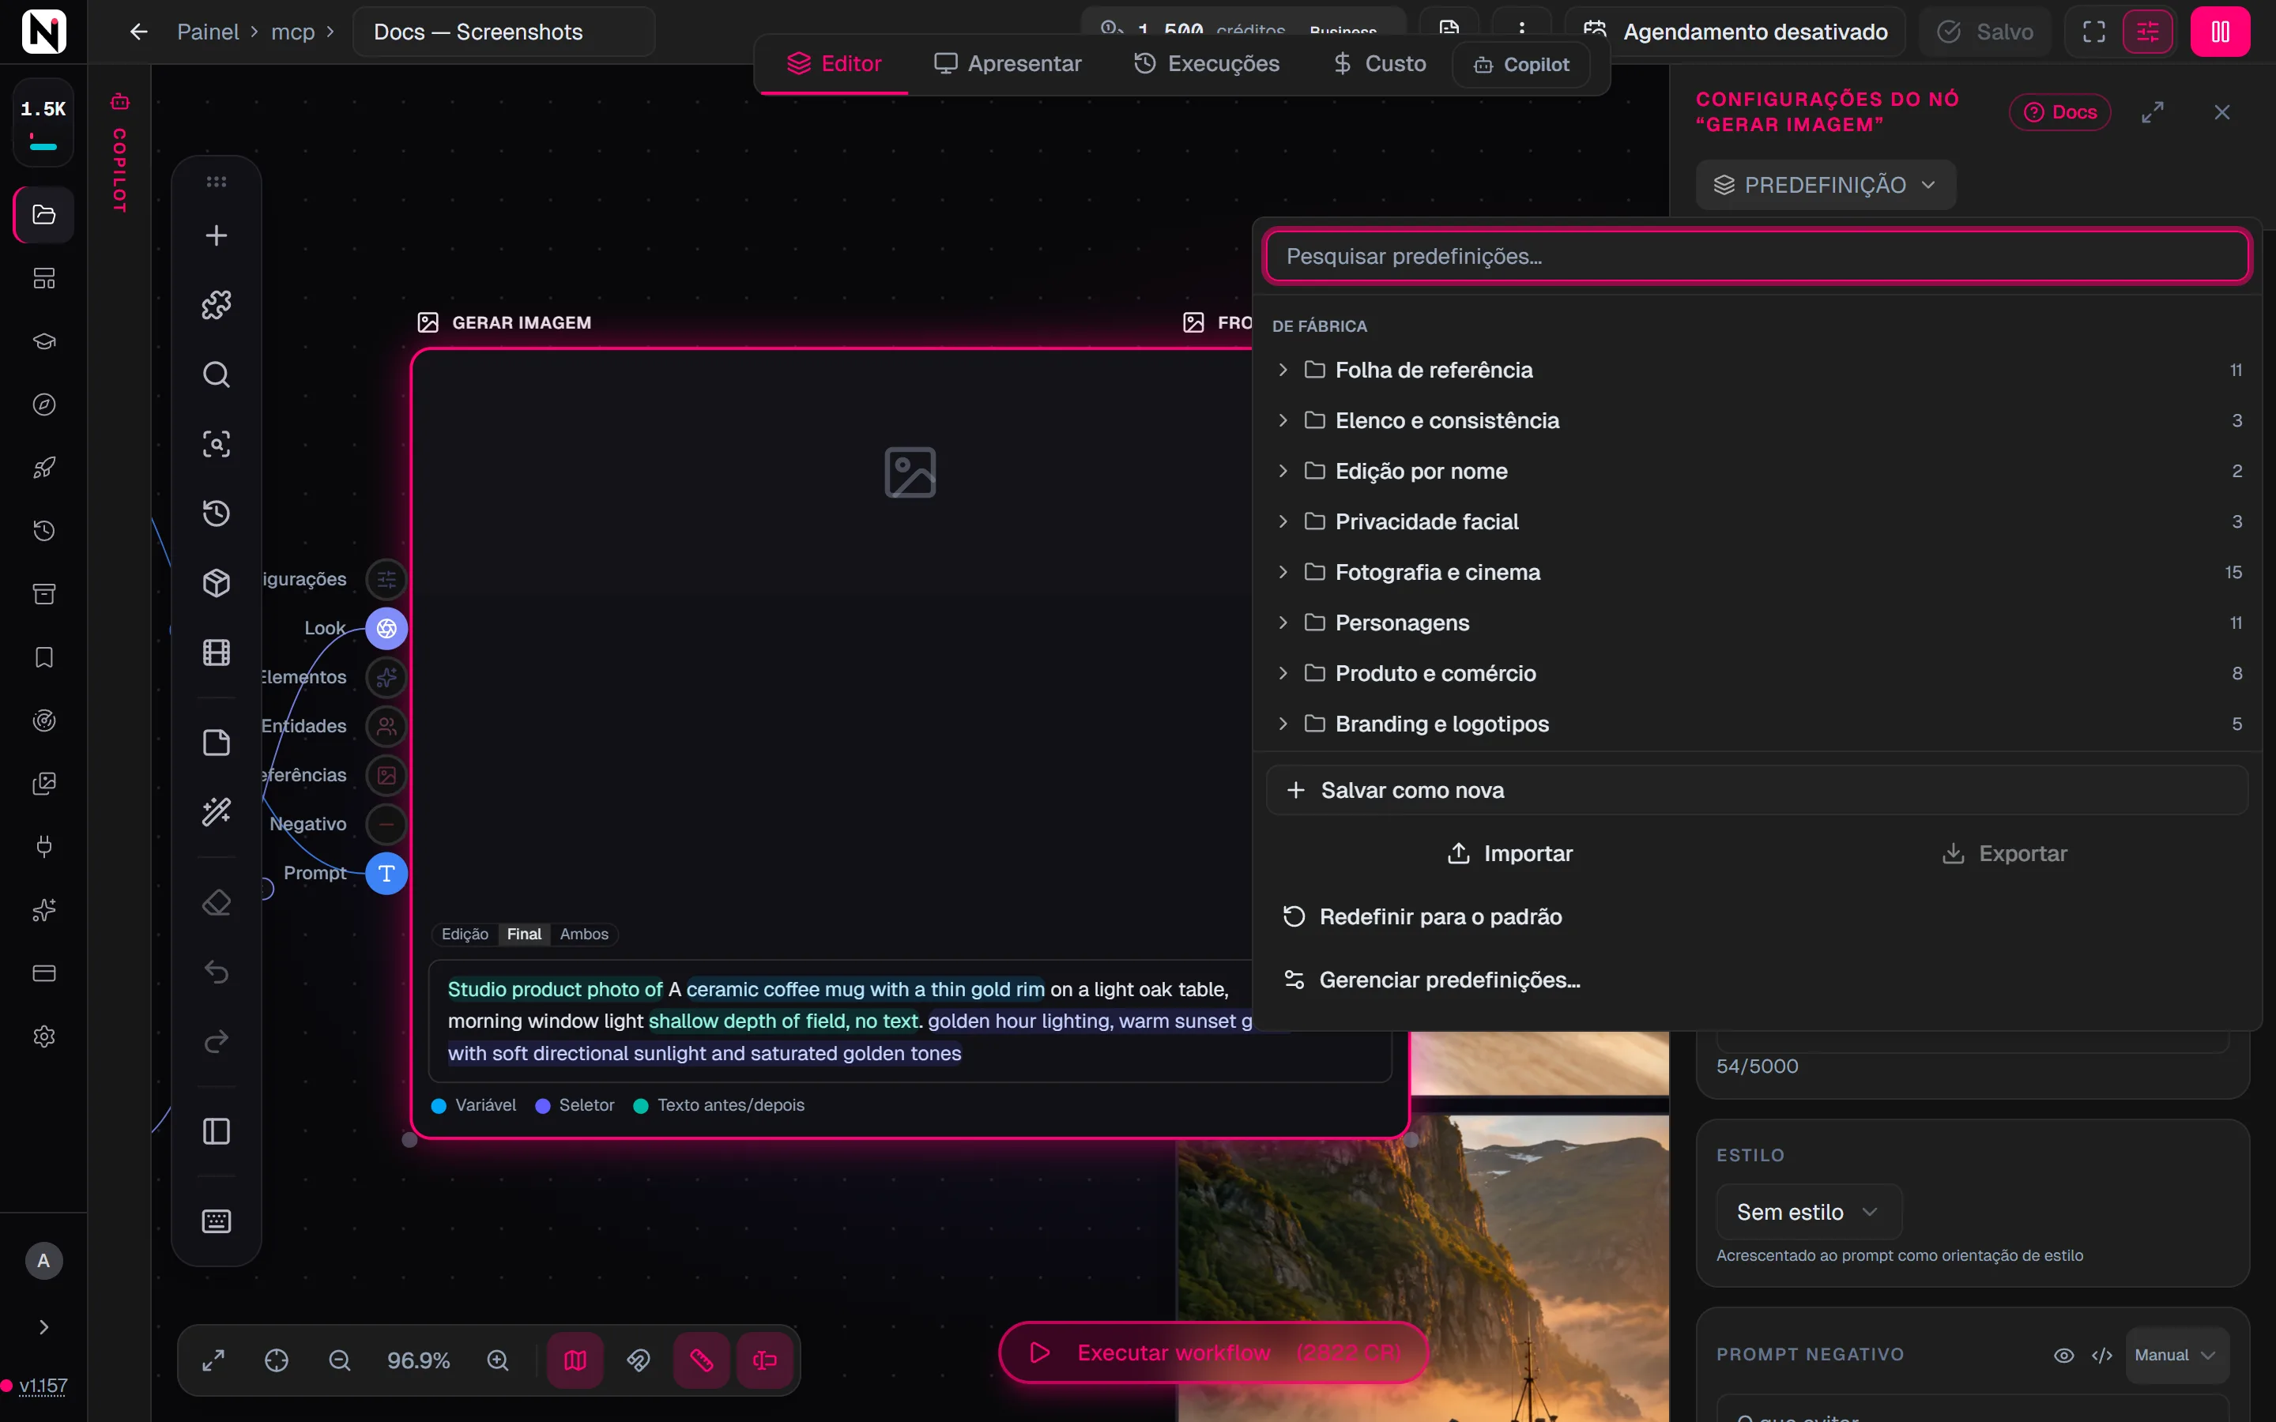Click the Prompt text port icon
Viewport: 2276px width, 1422px height.
pyautogui.click(x=386, y=874)
